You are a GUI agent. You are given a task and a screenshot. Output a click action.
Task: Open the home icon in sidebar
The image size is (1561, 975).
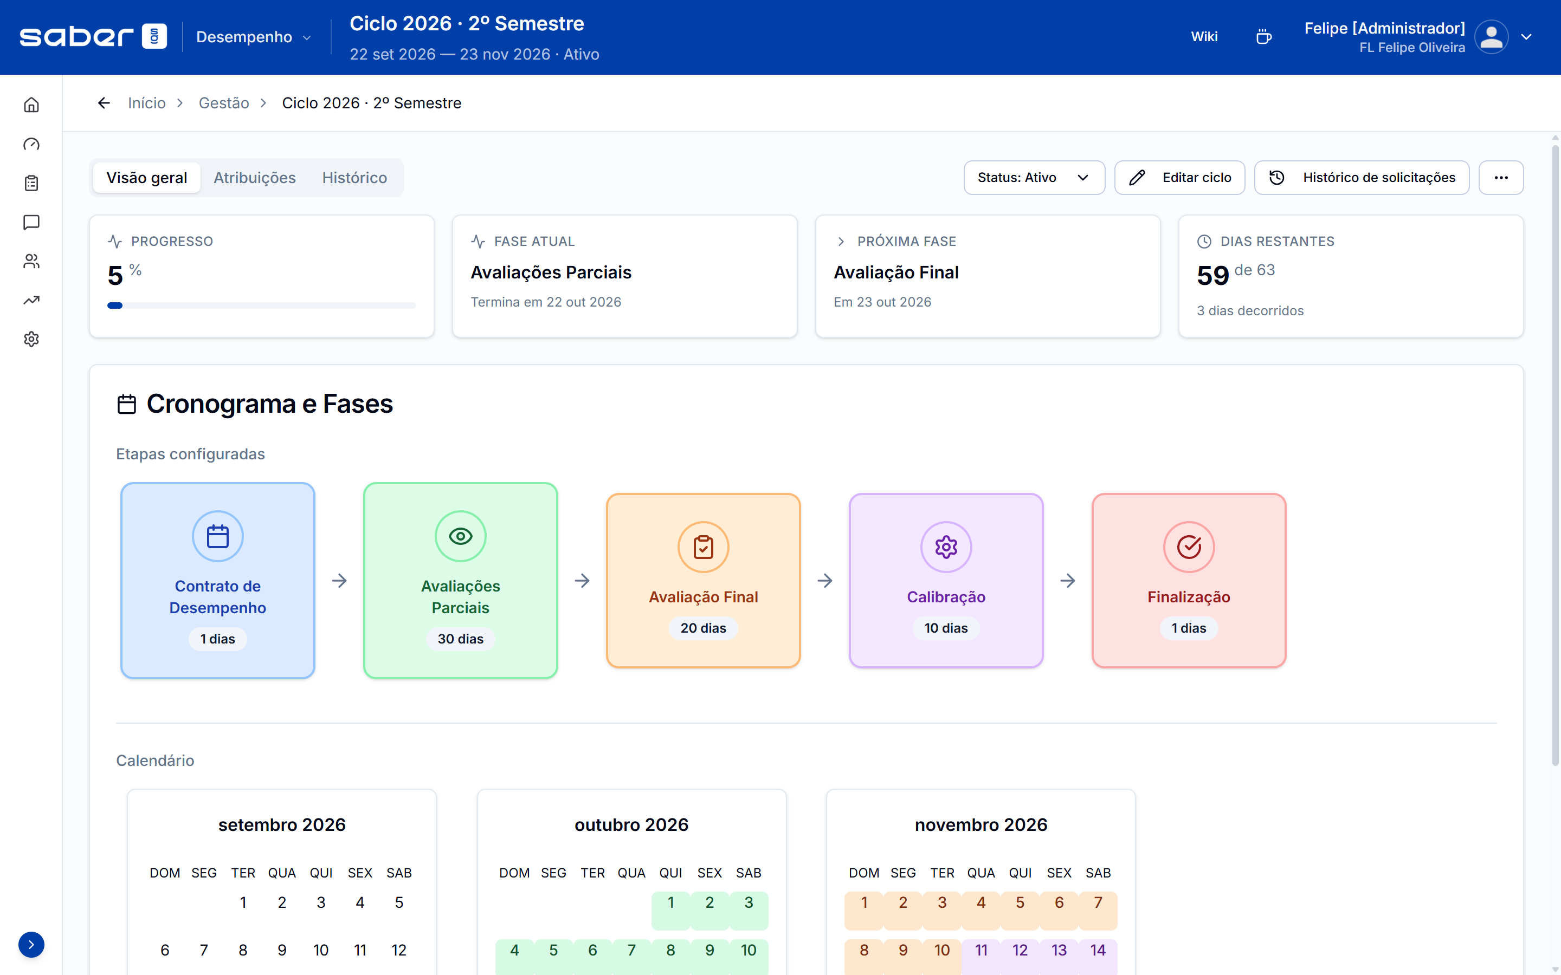coord(31,105)
